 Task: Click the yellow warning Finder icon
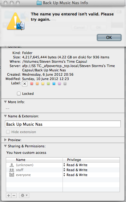coord(16,21)
